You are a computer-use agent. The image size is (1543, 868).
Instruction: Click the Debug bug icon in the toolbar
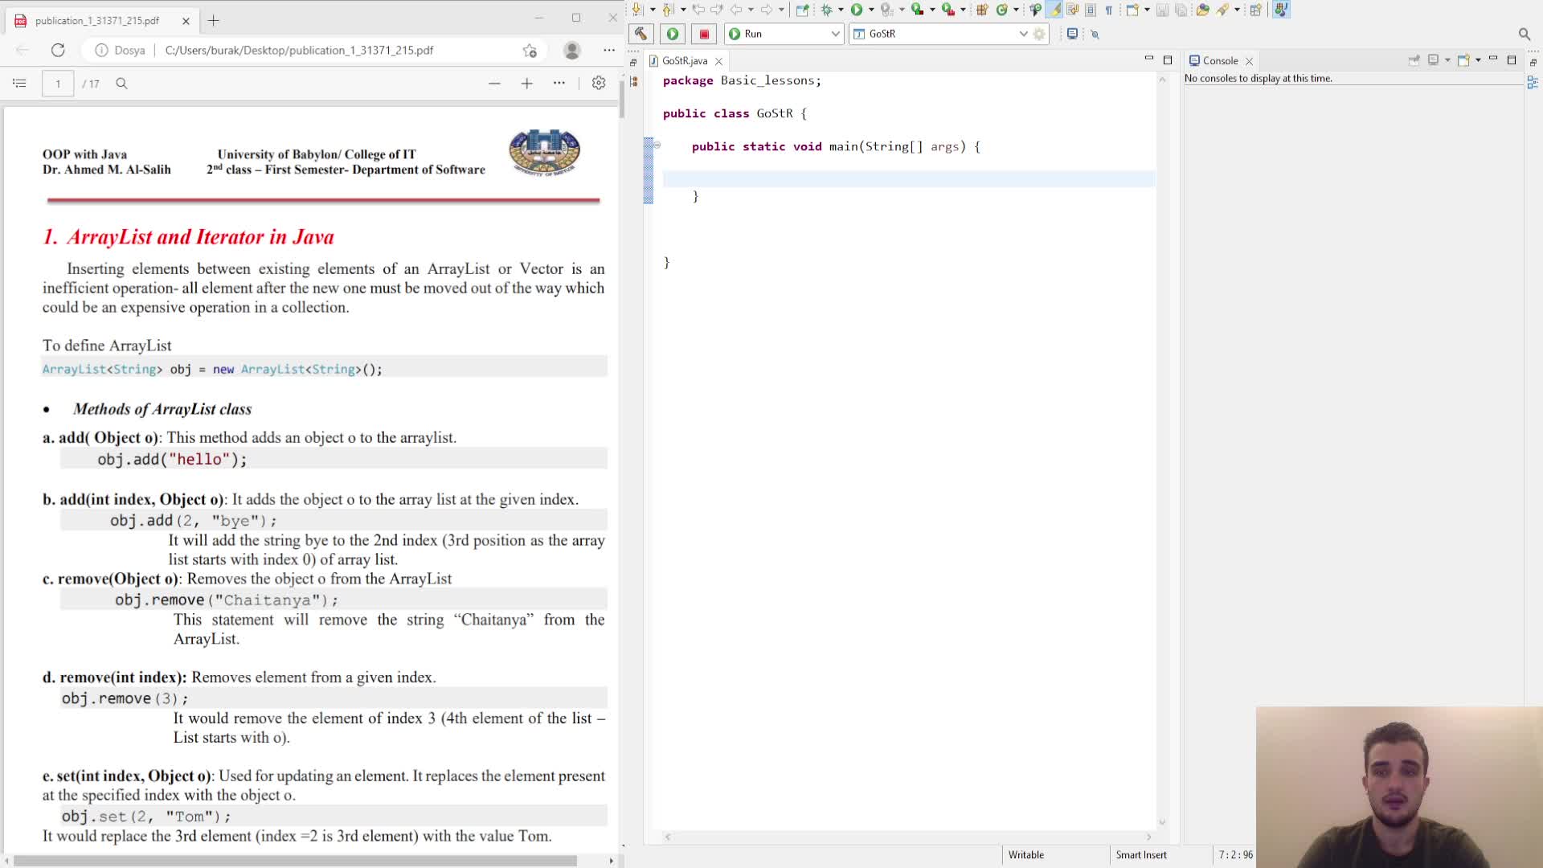[x=826, y=10]
